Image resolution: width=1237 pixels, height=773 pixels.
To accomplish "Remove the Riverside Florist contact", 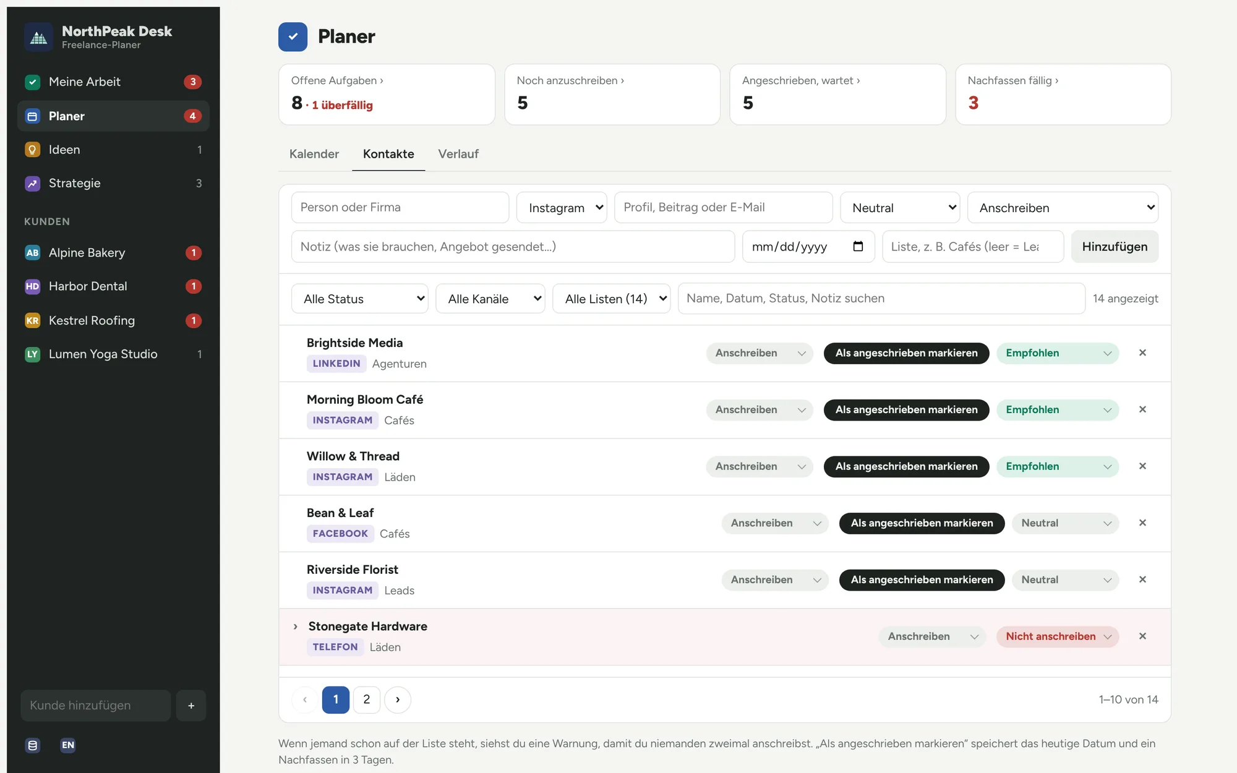I will 1142,579.
